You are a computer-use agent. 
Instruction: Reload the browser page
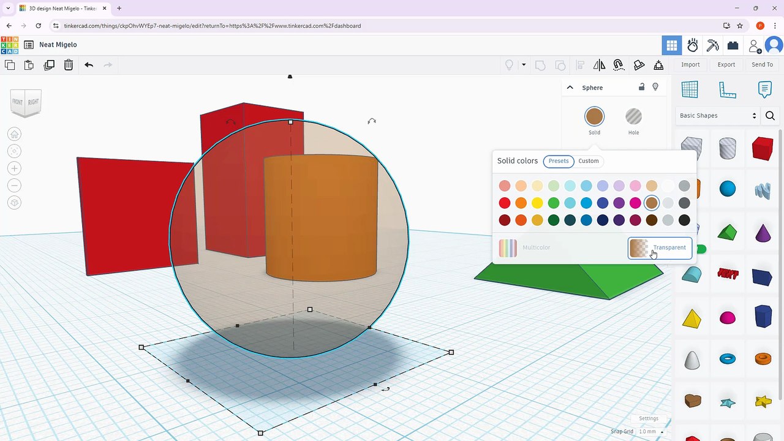(x=38, y=26)
